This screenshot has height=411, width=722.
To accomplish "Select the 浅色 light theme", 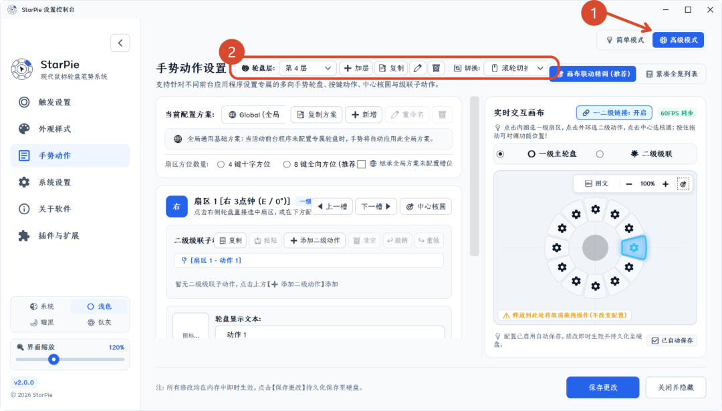I will pyautogui.click(x=99, y=307).
